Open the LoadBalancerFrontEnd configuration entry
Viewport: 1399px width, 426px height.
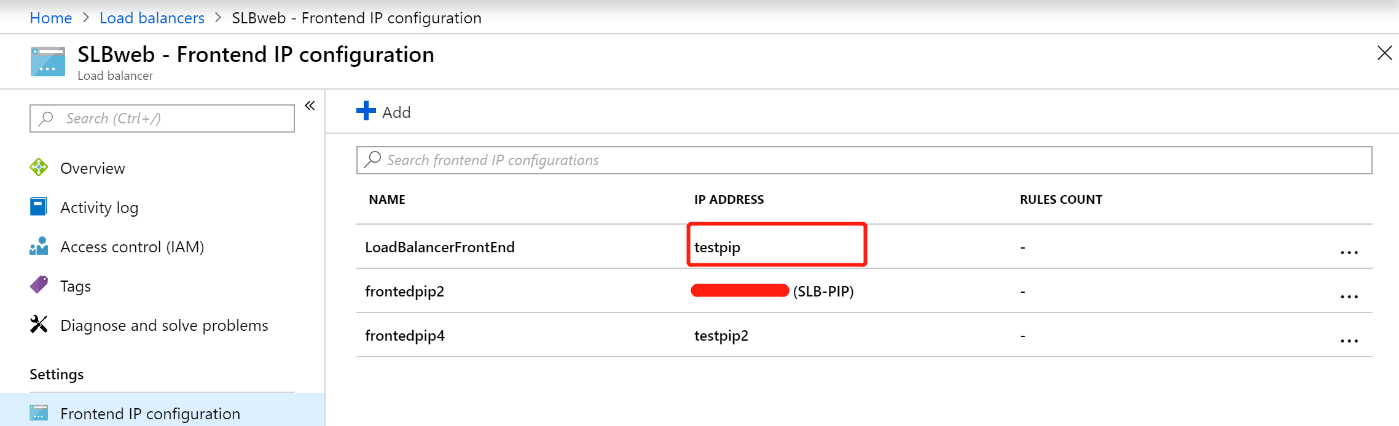(x=440, y=247)
